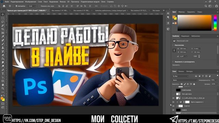Select the Horizontal Type tool
The image size is (219, 123).
coord(3,73)
